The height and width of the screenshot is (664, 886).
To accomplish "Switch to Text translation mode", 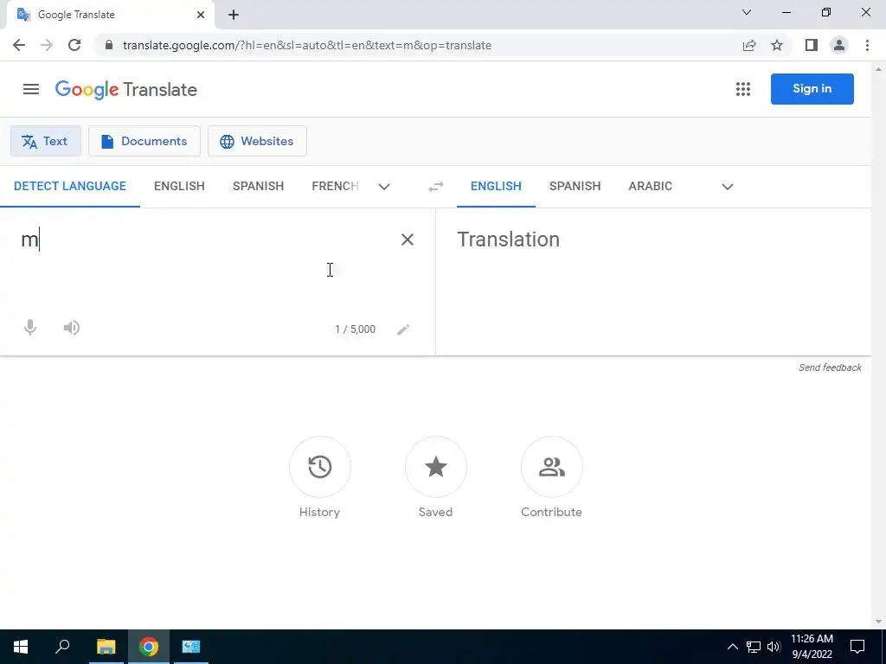I will pos(46,141).
